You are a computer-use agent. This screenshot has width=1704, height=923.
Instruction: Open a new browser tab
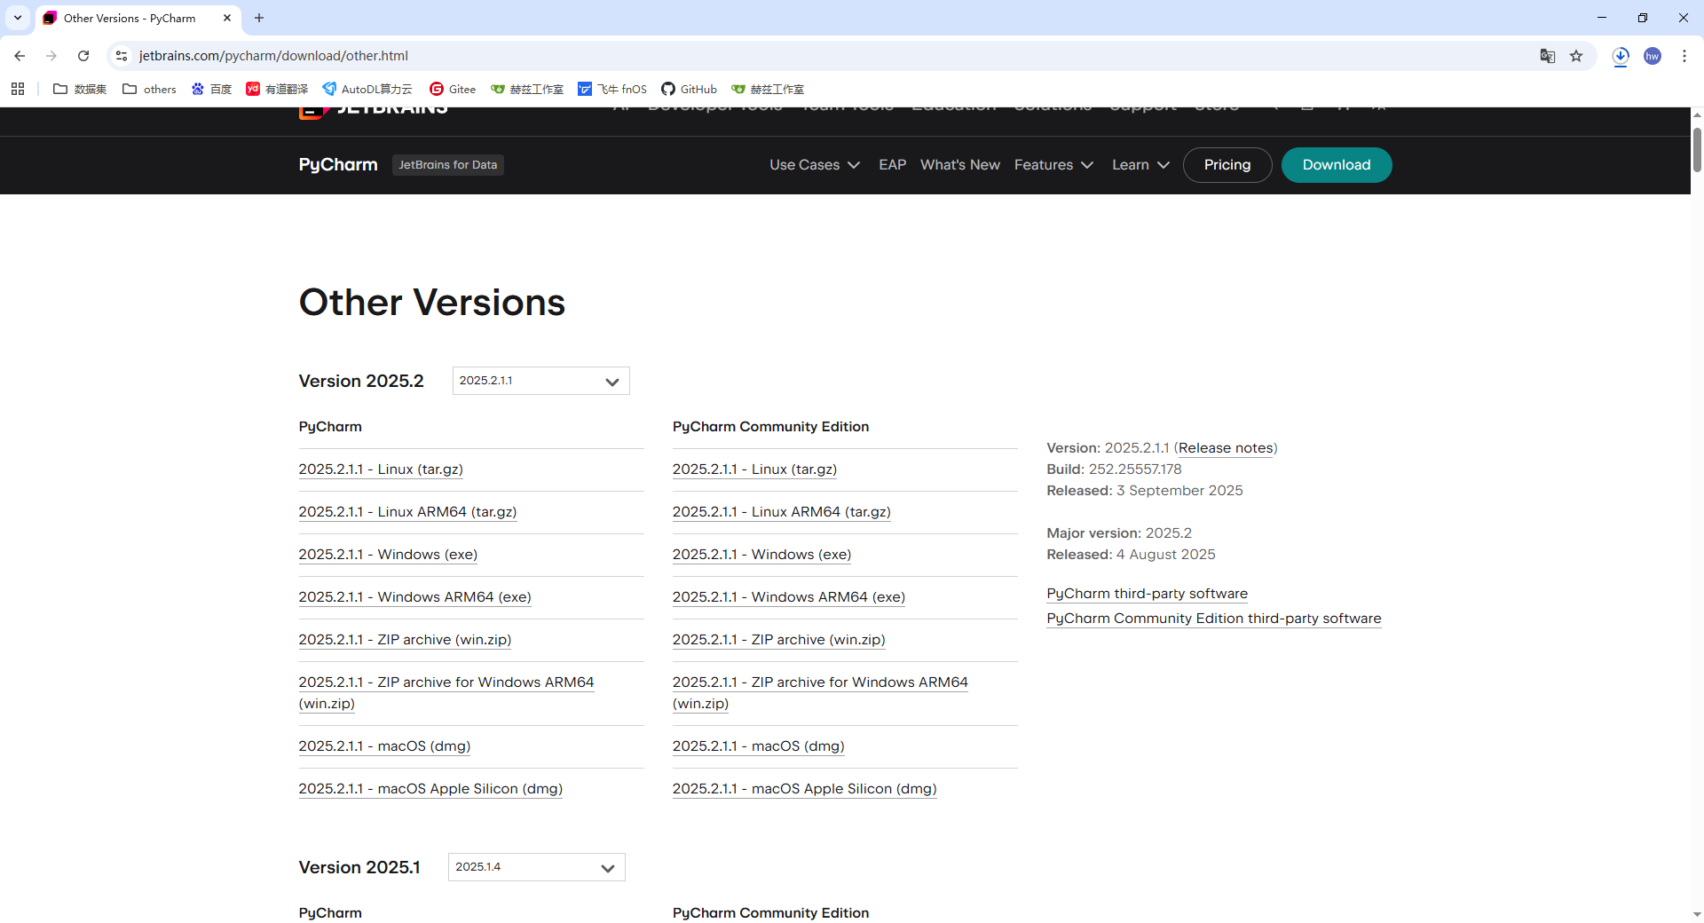[x=259, y=18]
